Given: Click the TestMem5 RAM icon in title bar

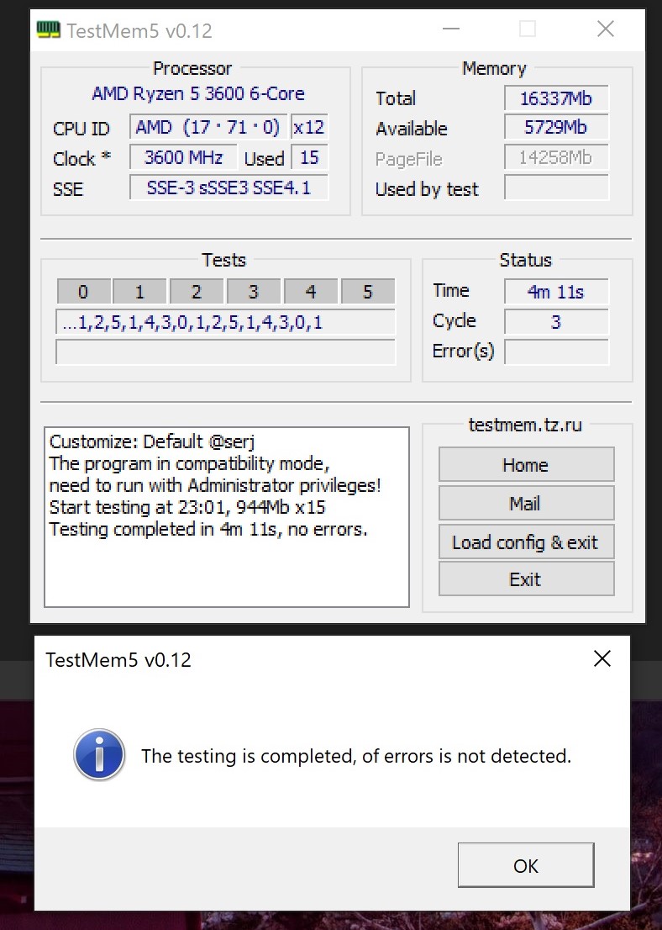Looking at the screenshot, I should (48, 29).
